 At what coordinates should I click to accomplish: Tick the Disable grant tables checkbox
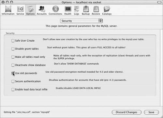click(13, 49)
